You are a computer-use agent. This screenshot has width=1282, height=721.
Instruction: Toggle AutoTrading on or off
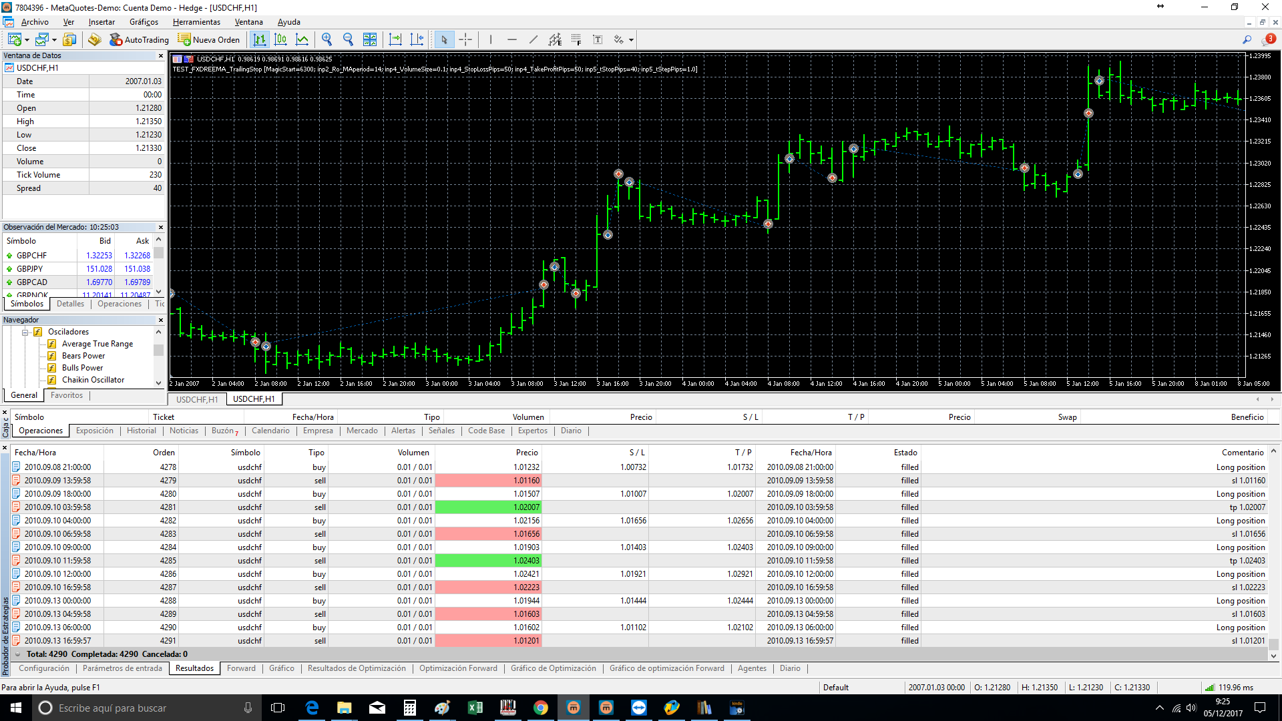click(139, 40)
